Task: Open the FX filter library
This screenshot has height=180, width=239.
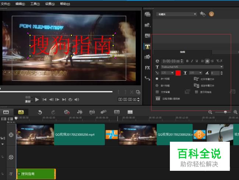Action: [x=147, y=68]
